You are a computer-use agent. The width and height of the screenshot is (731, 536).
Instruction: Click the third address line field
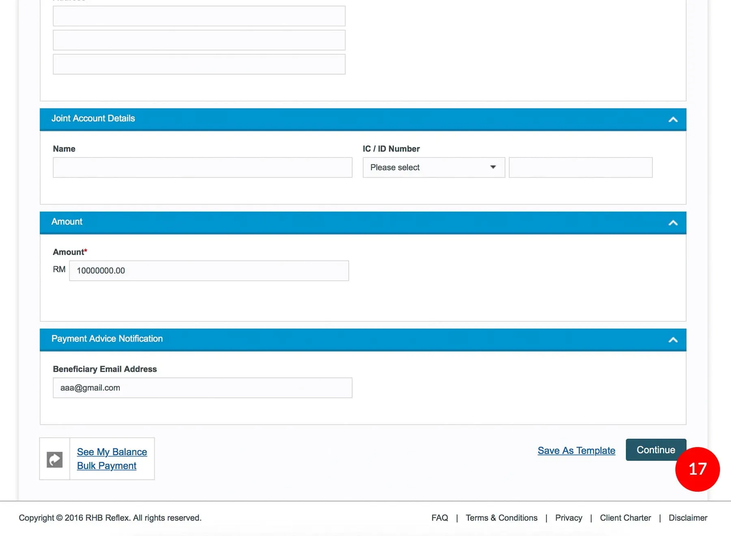tap(199, 64)
